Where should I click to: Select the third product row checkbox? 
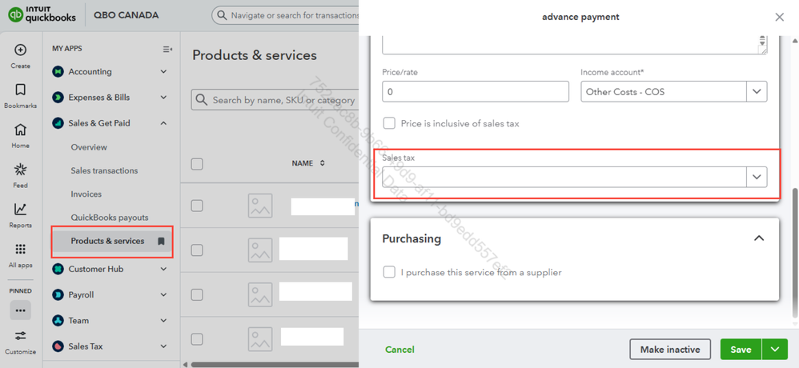pyautogui.click(x=197, y=294)
